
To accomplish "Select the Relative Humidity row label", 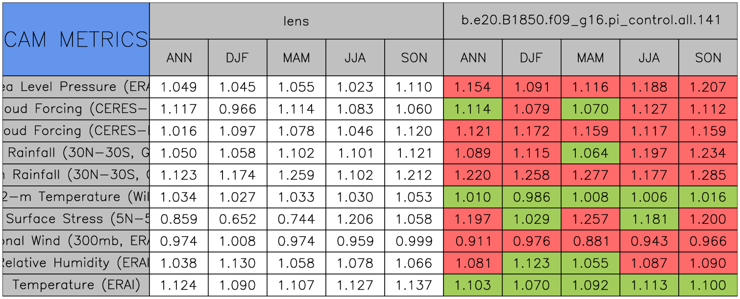I will 75,263.
